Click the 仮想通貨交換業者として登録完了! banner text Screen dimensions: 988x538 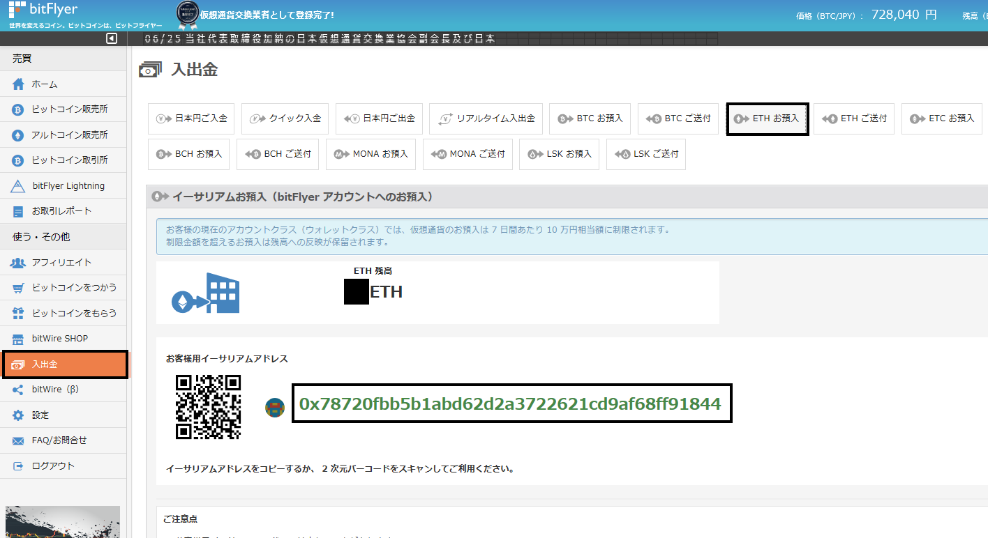(x=267, y=15)
